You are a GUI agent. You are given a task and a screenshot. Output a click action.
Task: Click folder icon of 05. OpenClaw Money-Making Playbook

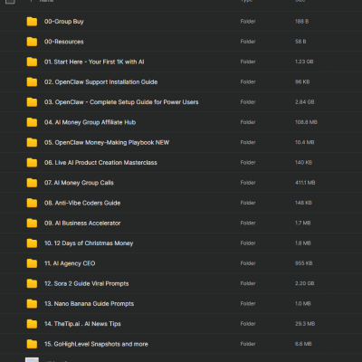[x=32, y=142]
